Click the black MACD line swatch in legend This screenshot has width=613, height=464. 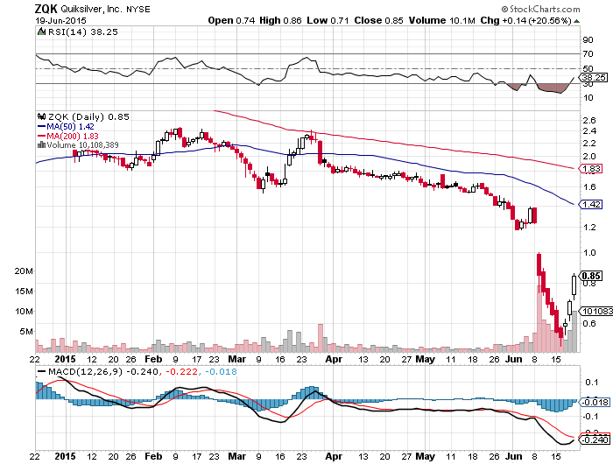click(x=41, y=372)
